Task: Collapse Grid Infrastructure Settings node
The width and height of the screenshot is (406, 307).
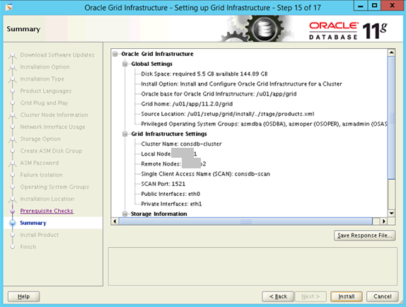Action: coord(125,134)
